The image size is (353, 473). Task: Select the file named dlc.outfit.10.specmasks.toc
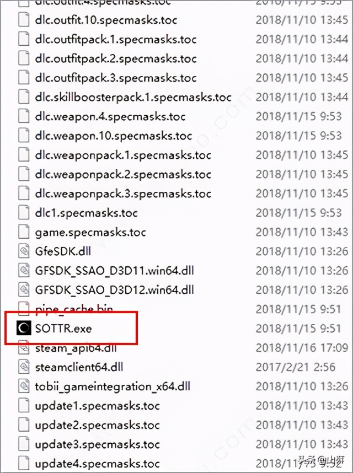click(106, 20)
